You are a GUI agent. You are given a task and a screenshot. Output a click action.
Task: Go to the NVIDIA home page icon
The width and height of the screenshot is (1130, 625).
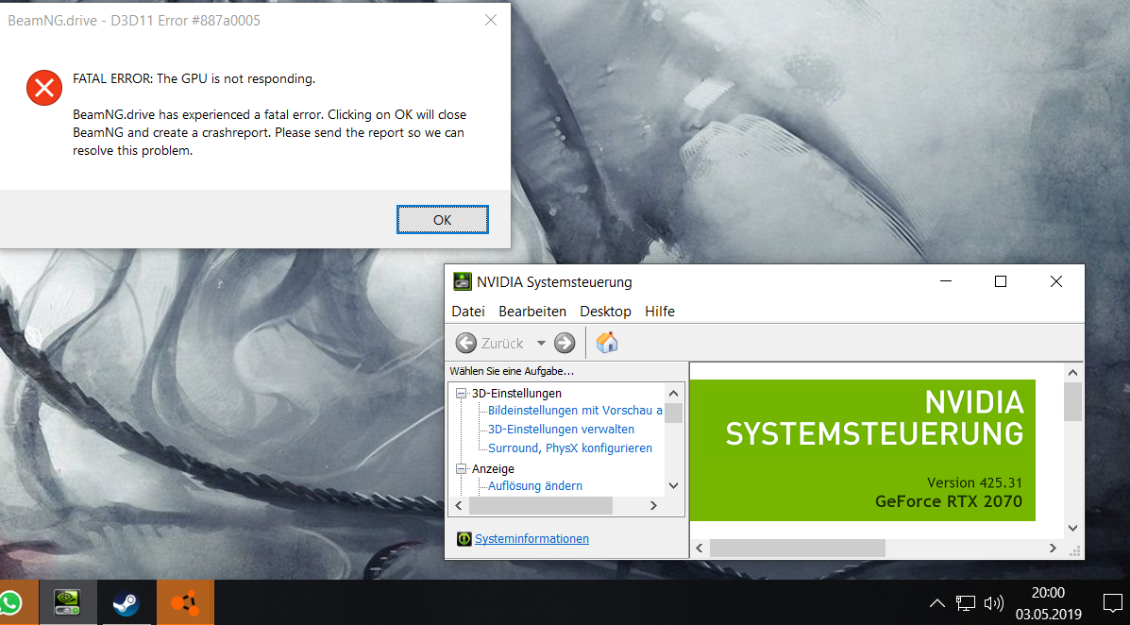[607, 343]
